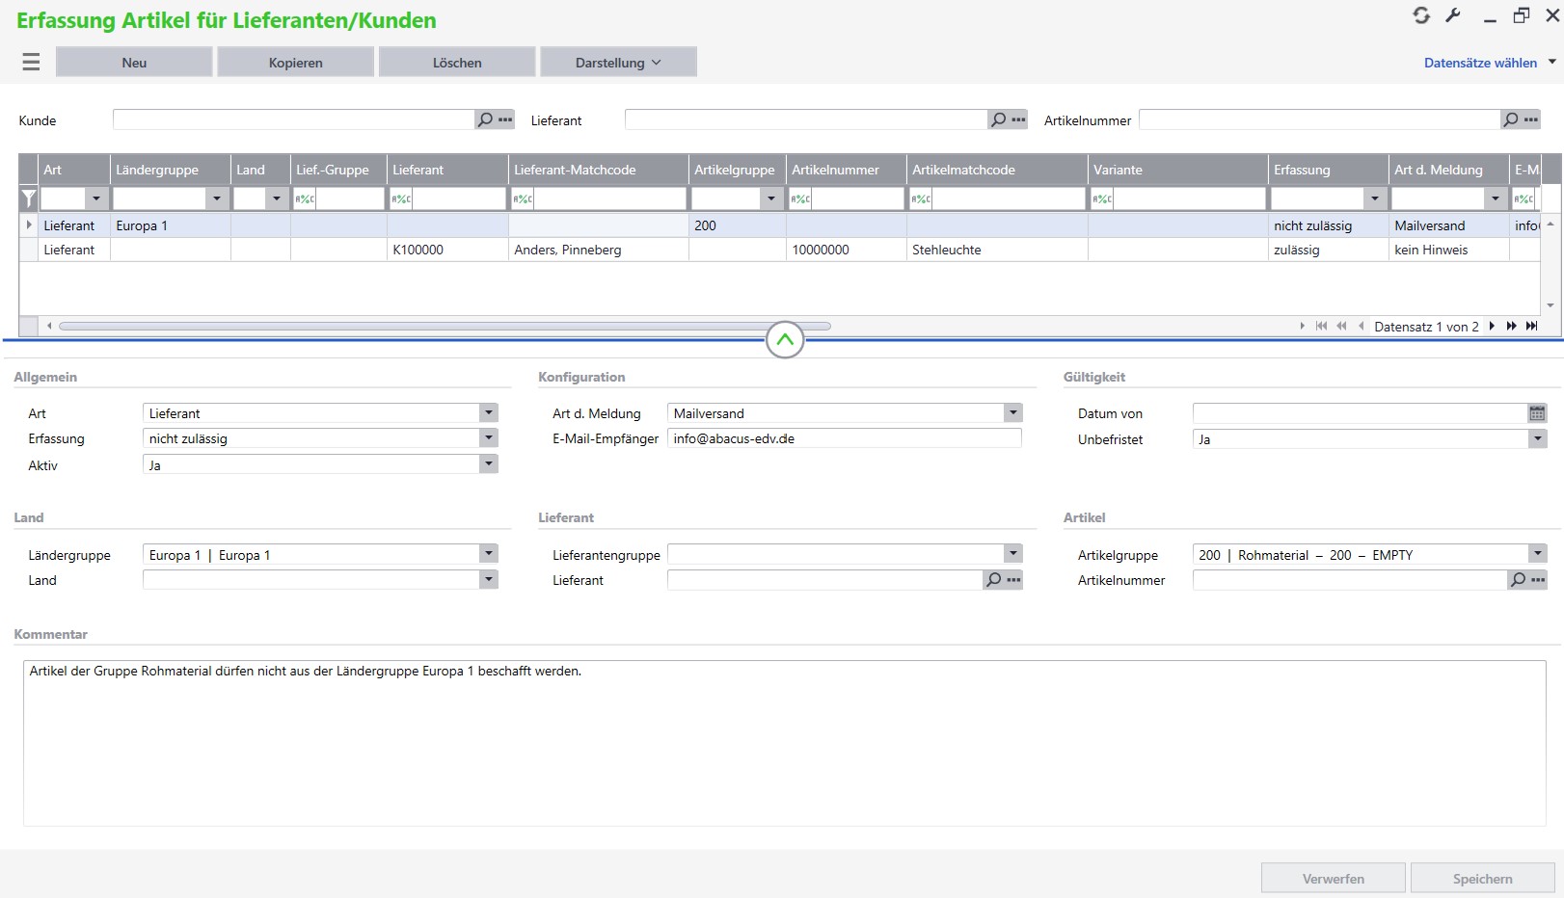
Task: Open the Artikelgruppe dropdown in Artikel section
Action: click(1537, 554)
